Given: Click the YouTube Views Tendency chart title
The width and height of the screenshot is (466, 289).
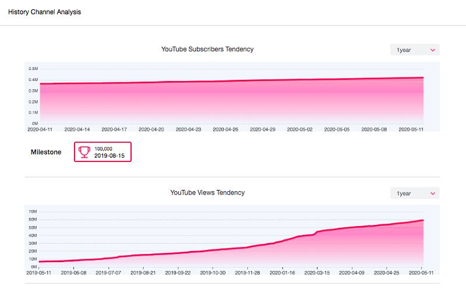Looking at the screenshot, I should [x=207, y=192].
